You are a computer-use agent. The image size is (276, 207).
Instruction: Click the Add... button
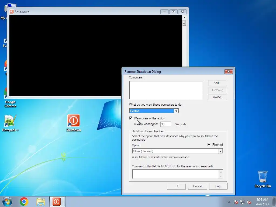(x=218, y=83)
